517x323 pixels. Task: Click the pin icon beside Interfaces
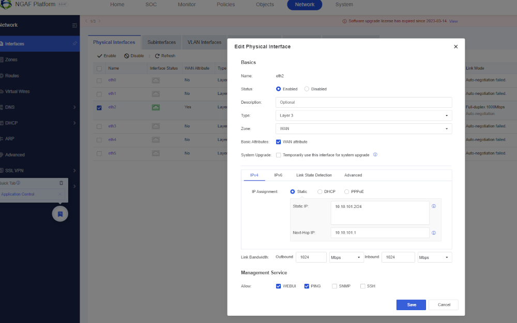[x=74, y=43]
